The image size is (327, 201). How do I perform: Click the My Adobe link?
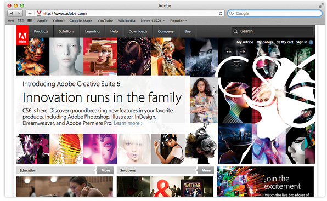point(245,42)
